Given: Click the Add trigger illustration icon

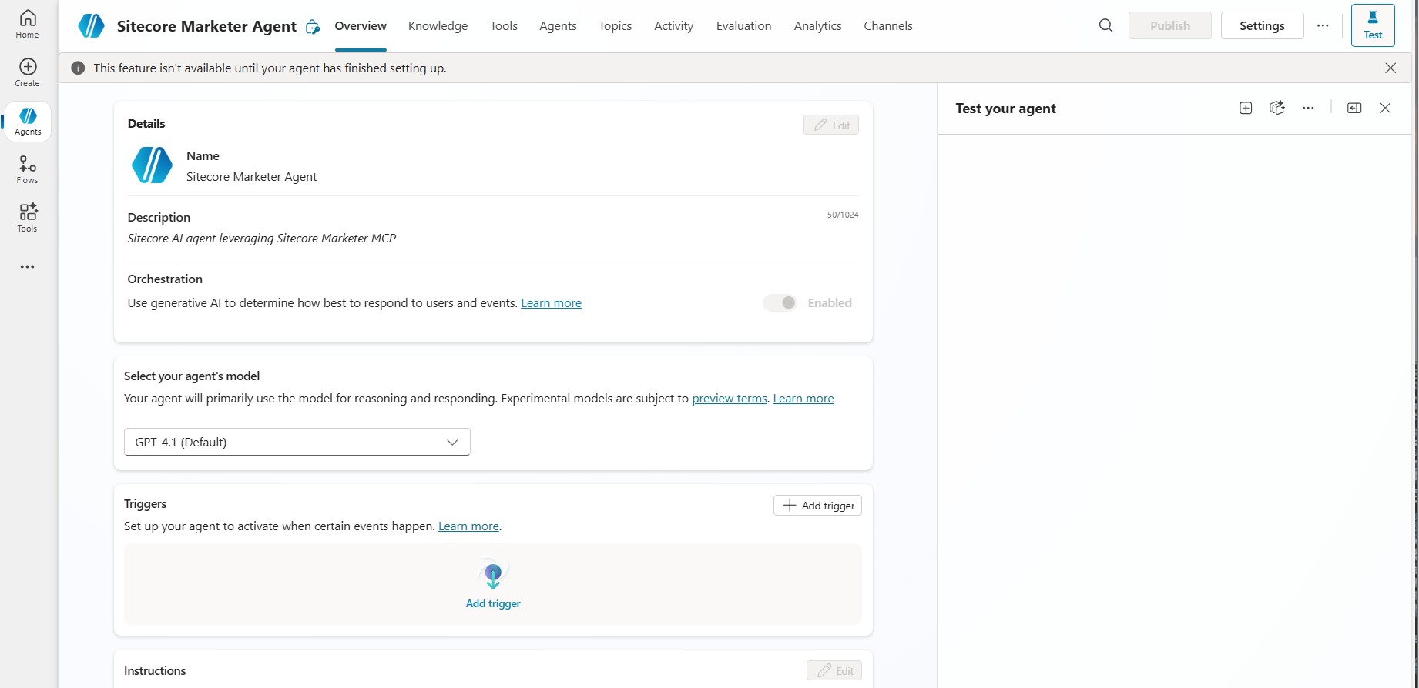Looking at the screenshot, I should [493, 575].
